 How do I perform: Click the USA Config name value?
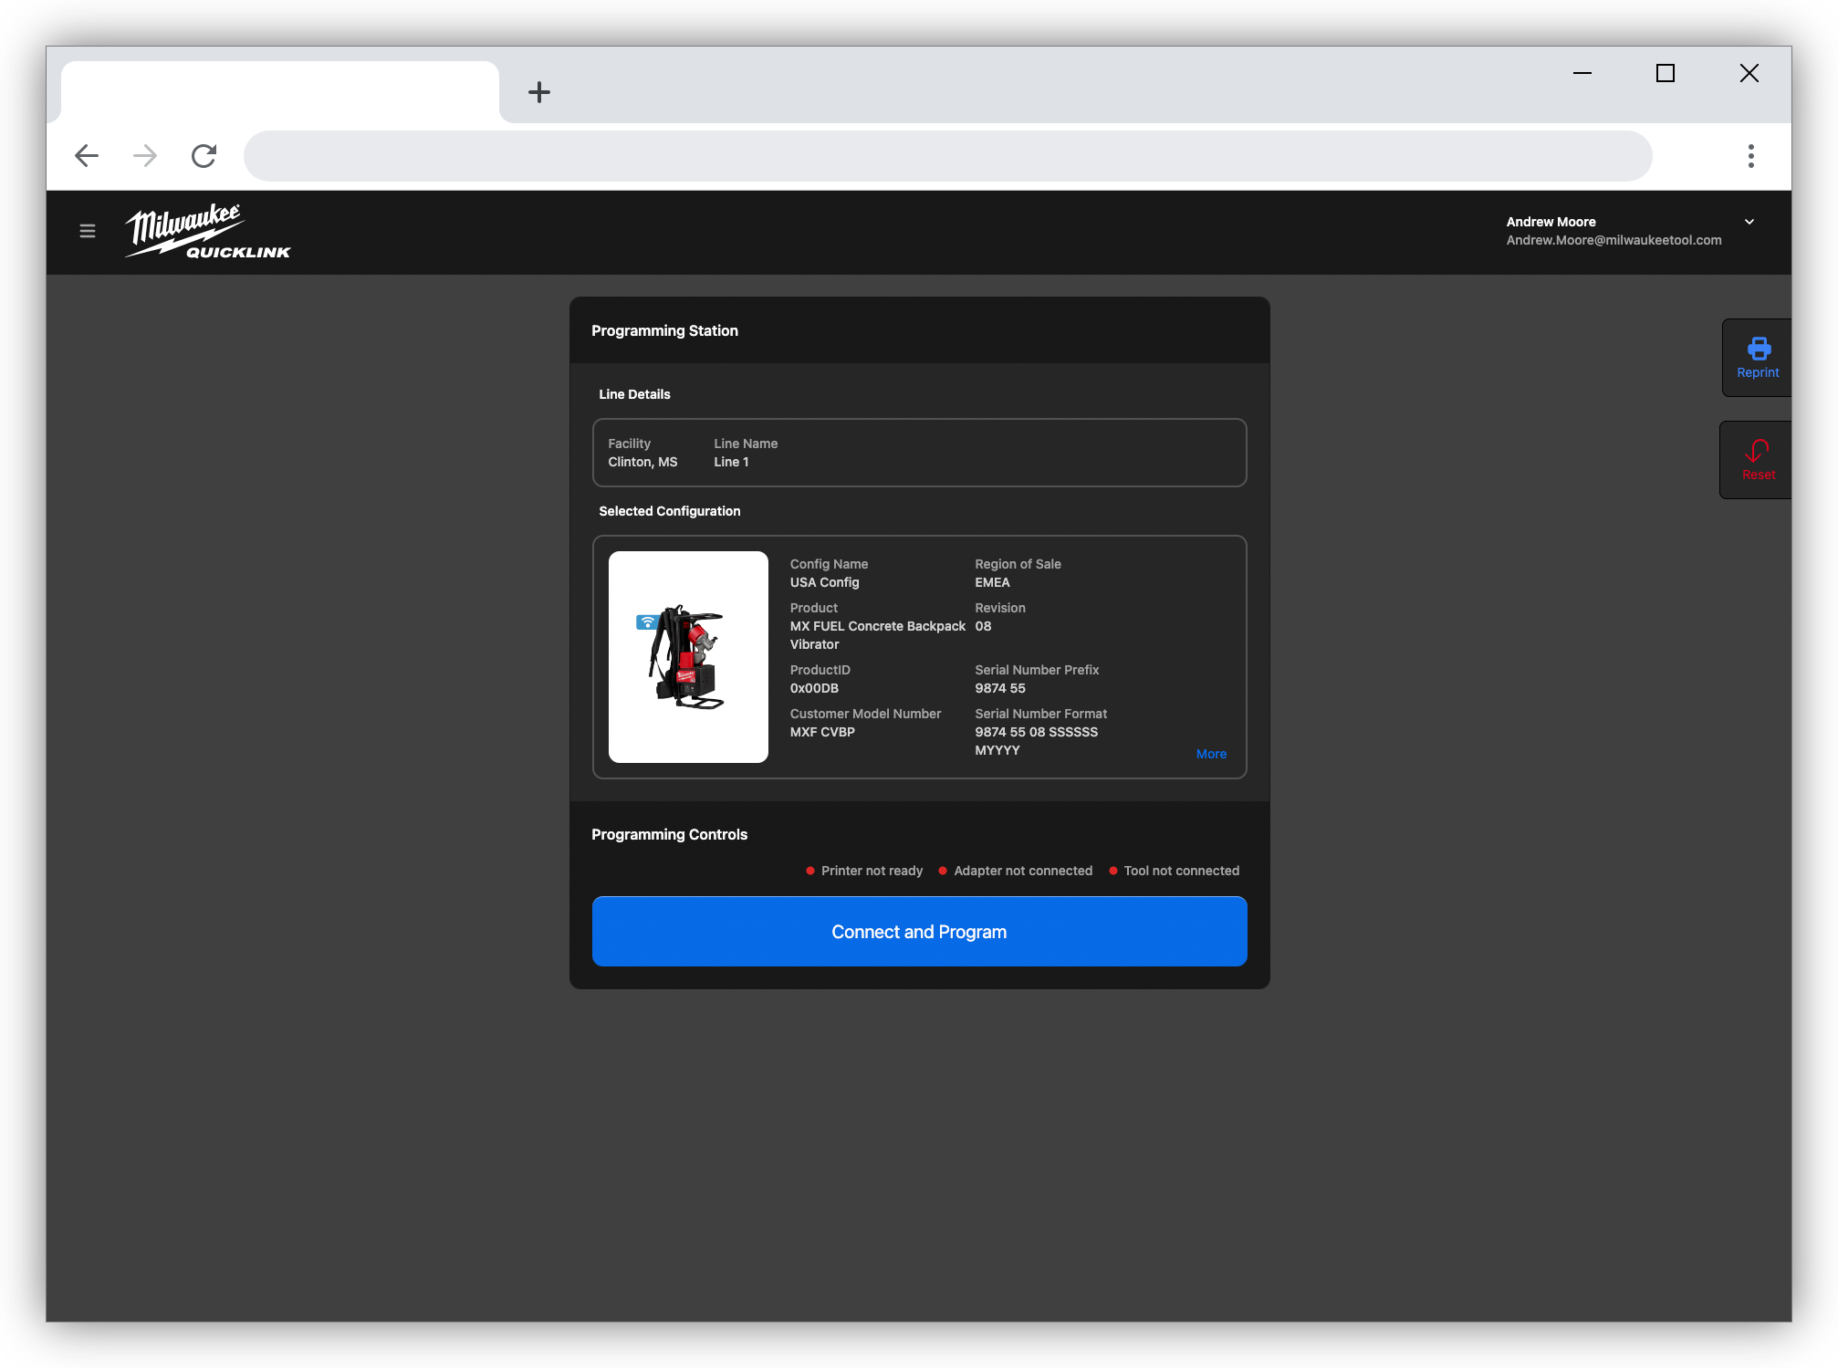824,582
